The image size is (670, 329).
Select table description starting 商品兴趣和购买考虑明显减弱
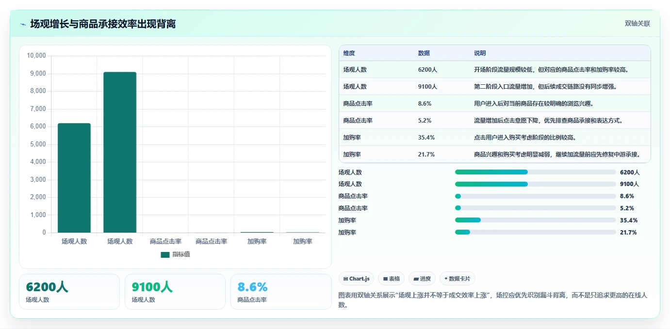click(557, 155)
